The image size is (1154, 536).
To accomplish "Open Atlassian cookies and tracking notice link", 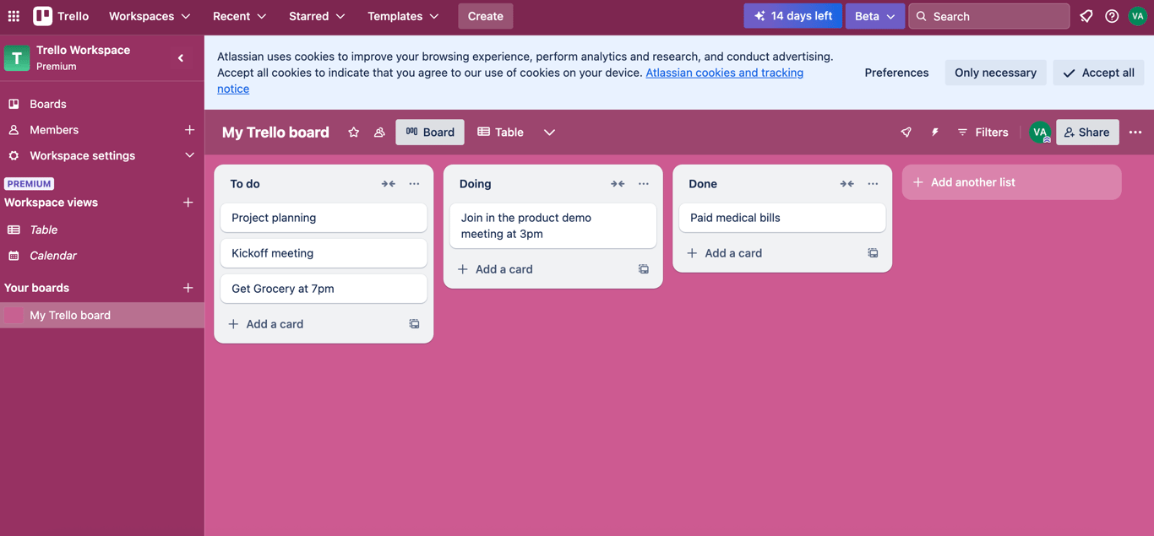I will 510,80.
